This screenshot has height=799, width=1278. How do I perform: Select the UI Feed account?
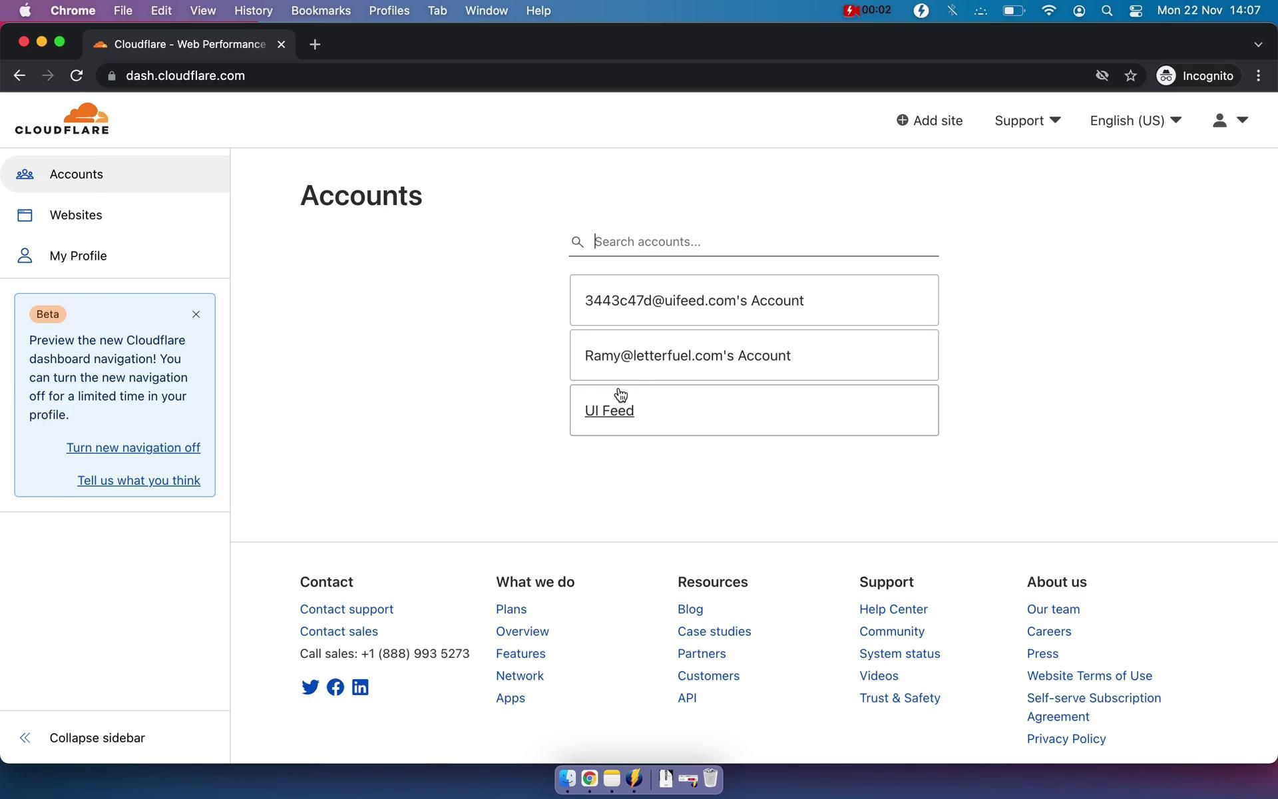click(x=609, y=411)
